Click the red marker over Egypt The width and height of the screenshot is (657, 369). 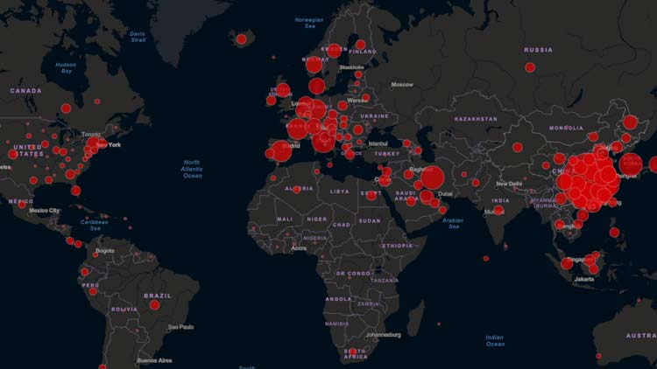tap(371, 195)
